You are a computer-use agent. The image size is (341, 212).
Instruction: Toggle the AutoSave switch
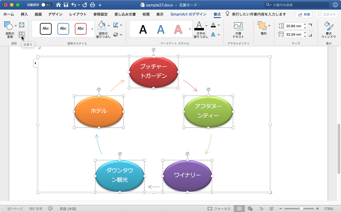point(46,5)
